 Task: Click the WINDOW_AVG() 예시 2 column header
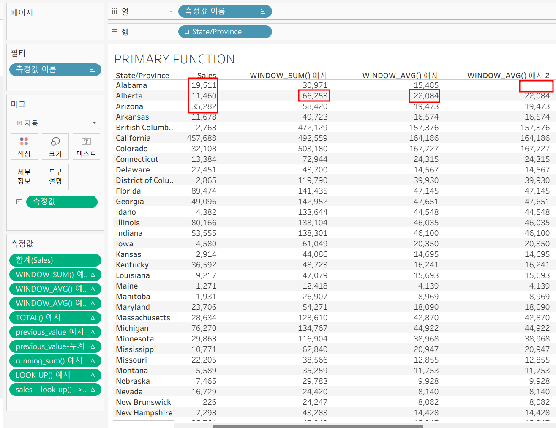click(508, 75)
